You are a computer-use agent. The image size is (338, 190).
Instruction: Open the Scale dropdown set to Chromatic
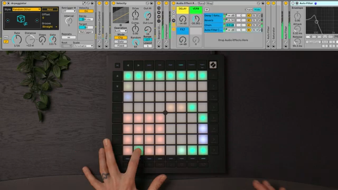pyautogui.click(x=83, y=46)
